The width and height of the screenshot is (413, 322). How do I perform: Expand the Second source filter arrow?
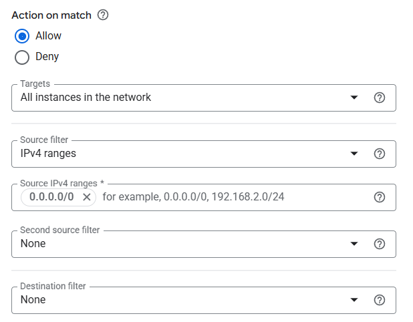(354, 244)
